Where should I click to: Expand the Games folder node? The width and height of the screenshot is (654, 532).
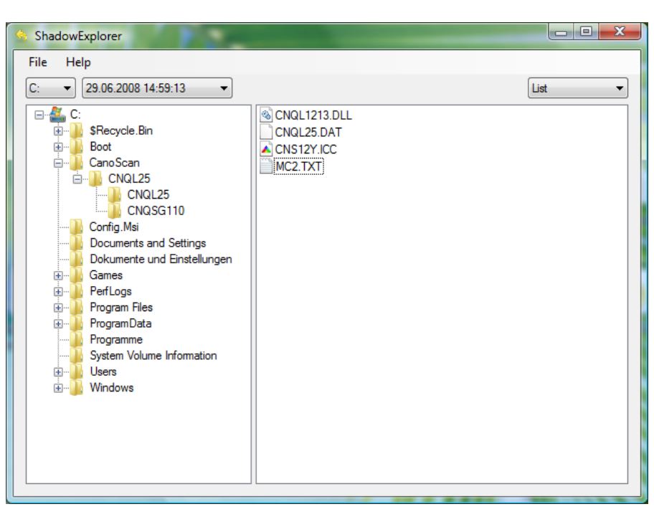[x=58, y=275]
